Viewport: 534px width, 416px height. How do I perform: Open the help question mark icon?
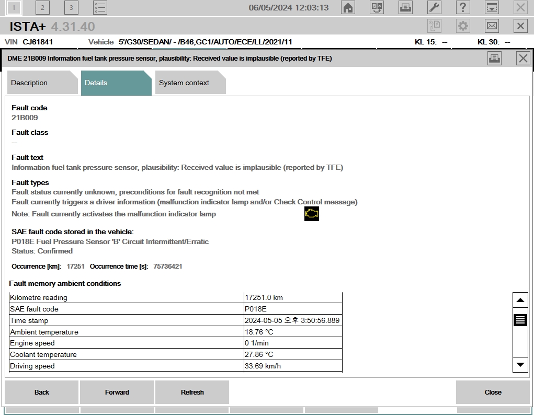click(x=463, y=7)
